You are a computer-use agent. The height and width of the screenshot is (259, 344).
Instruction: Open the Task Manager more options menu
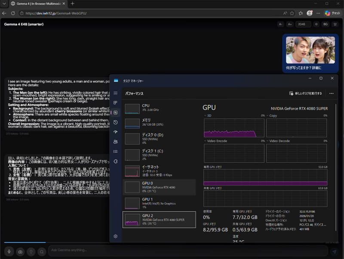coord(332,93)
